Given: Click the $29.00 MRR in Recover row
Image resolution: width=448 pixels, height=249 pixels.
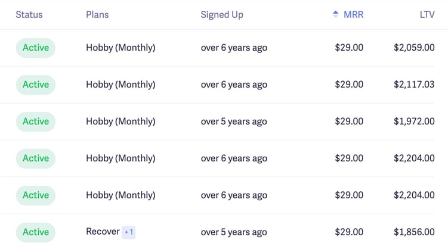Looking at the screenshot, I should pos(349,232).
